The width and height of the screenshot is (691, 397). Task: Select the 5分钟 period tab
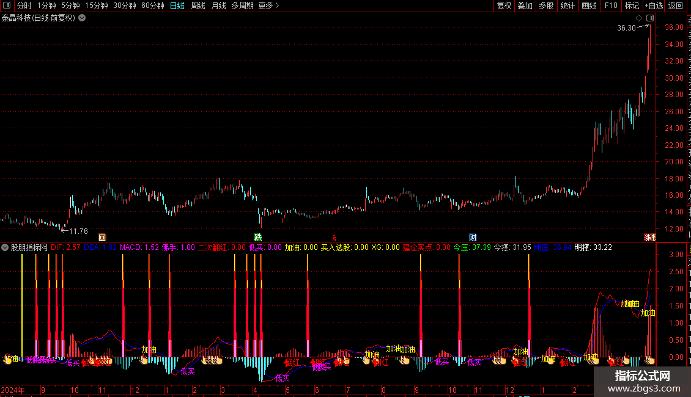point(70,5)
